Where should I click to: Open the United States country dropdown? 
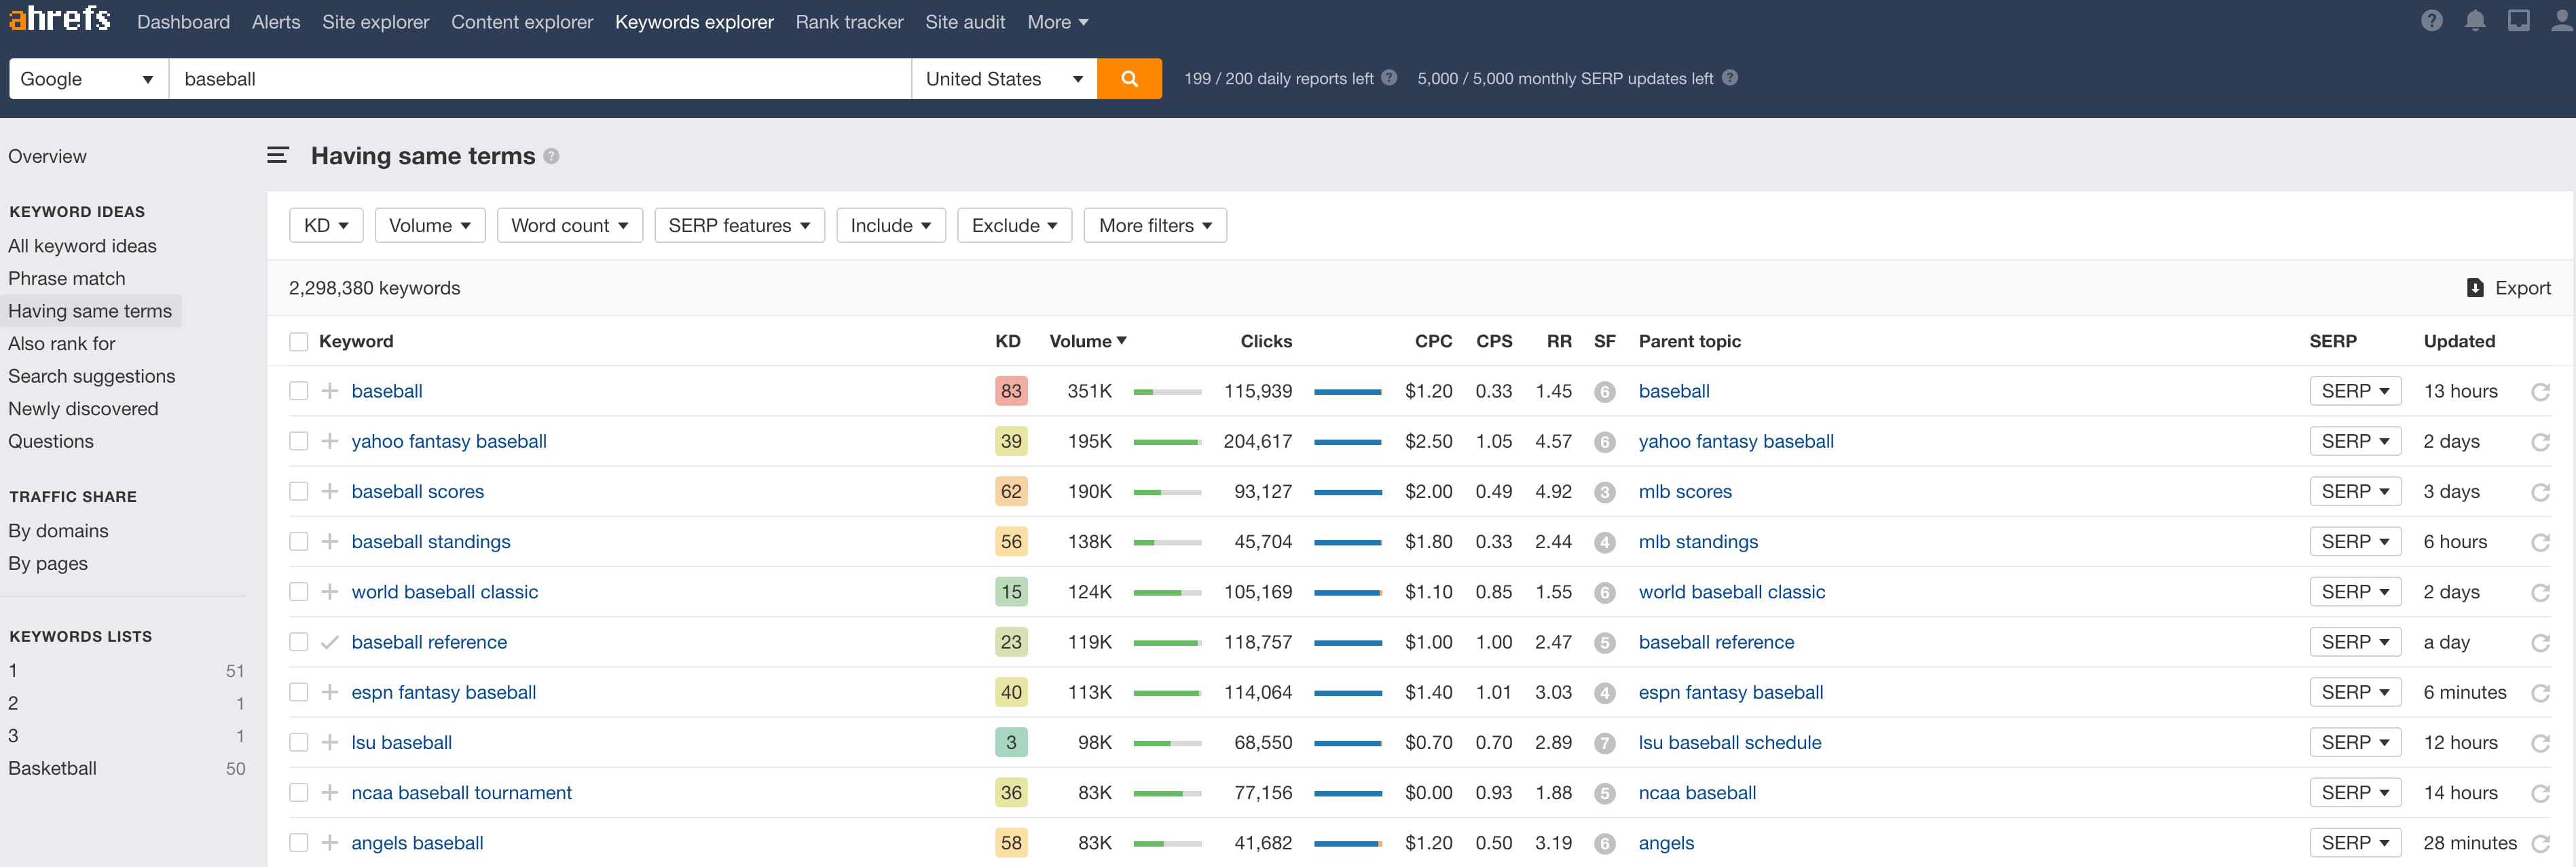1004,79
